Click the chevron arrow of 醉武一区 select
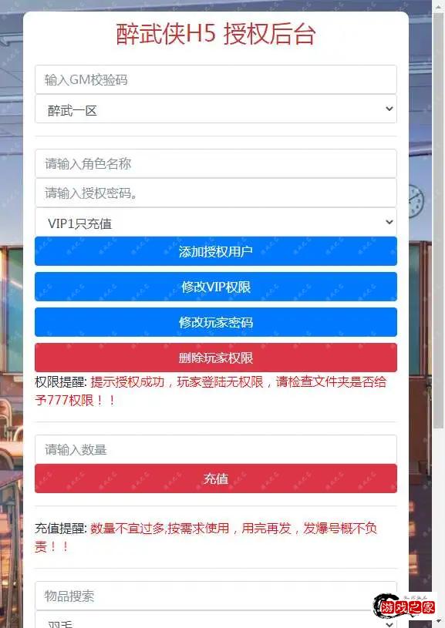 tap(389, 109)
